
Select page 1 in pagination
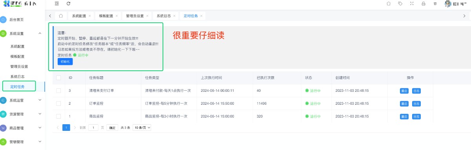(67, 127)
